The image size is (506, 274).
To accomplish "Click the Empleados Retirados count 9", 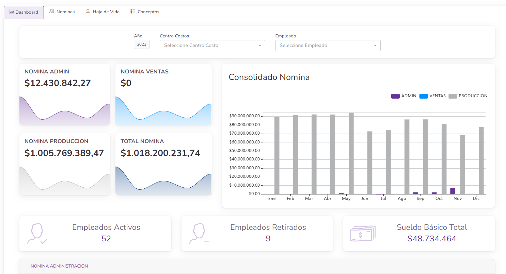I will [268, 239].
